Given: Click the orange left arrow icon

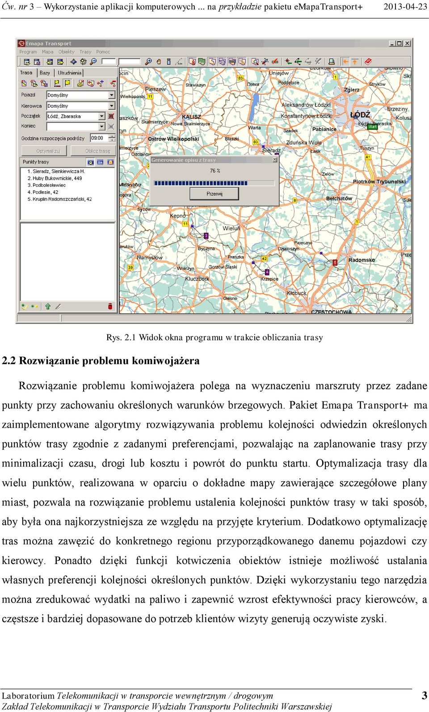Looking at the screenshot, I should point(345,62).
